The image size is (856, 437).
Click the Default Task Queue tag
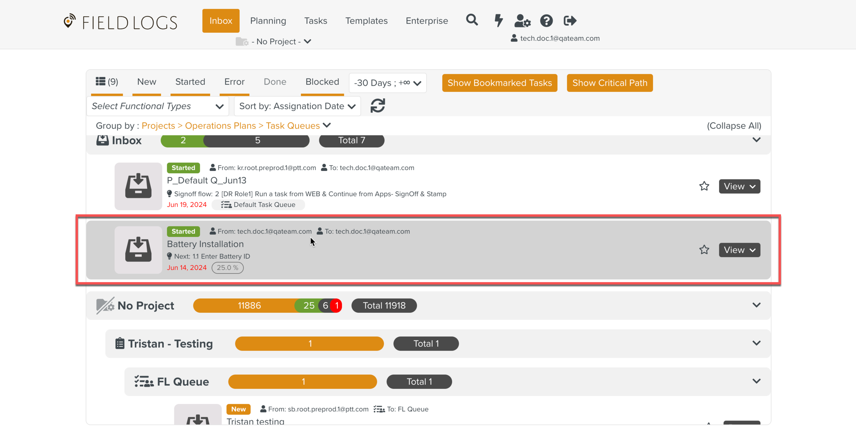(x=258, y=204)
